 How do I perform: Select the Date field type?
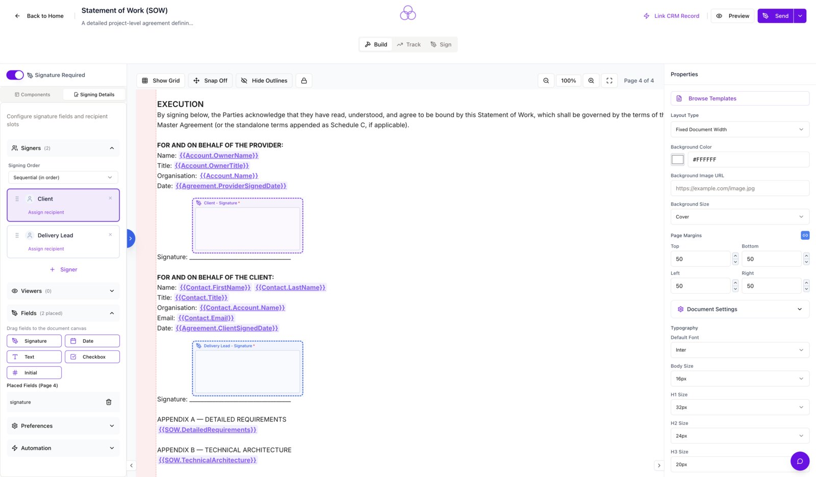[92, 341]
